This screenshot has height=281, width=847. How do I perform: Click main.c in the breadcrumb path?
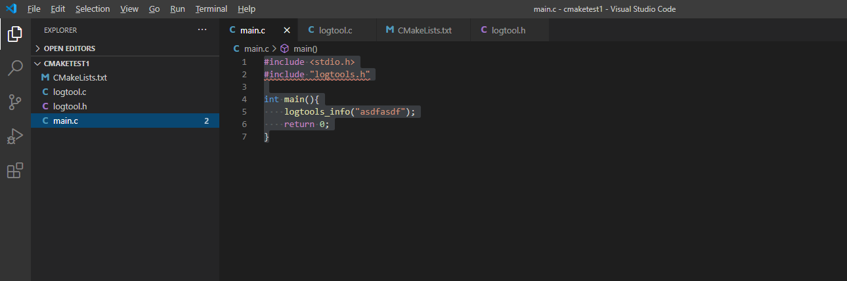click(x=256, y=48)
